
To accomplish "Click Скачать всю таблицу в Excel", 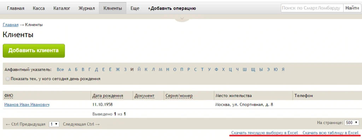I will tap(331, 133).
